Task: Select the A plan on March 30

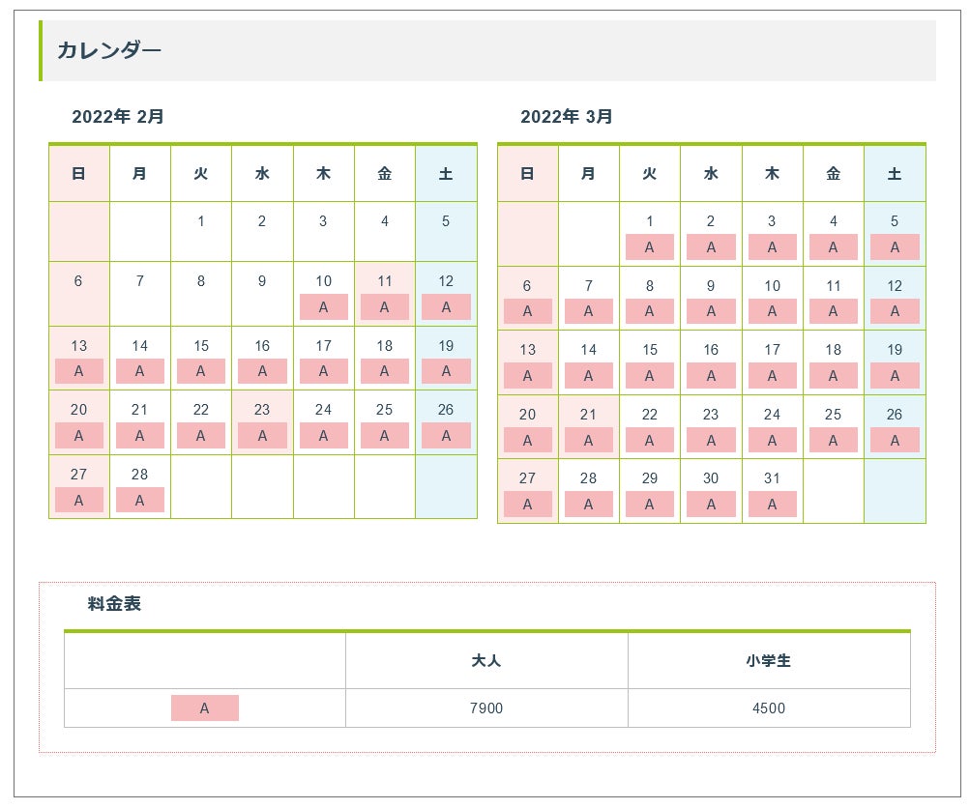Action: [711, 505]
